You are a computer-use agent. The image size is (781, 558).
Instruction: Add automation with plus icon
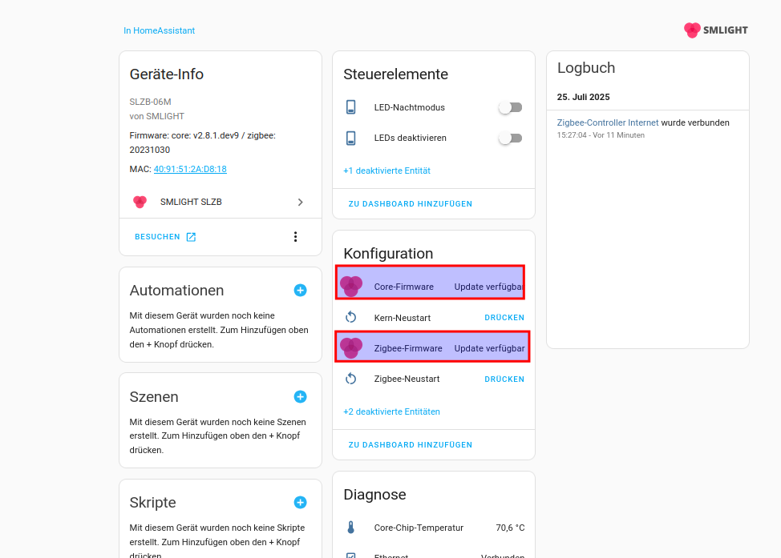coord(300,291)
